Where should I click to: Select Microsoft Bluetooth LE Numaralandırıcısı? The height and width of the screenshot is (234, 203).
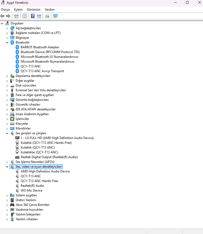coord(49,57)
